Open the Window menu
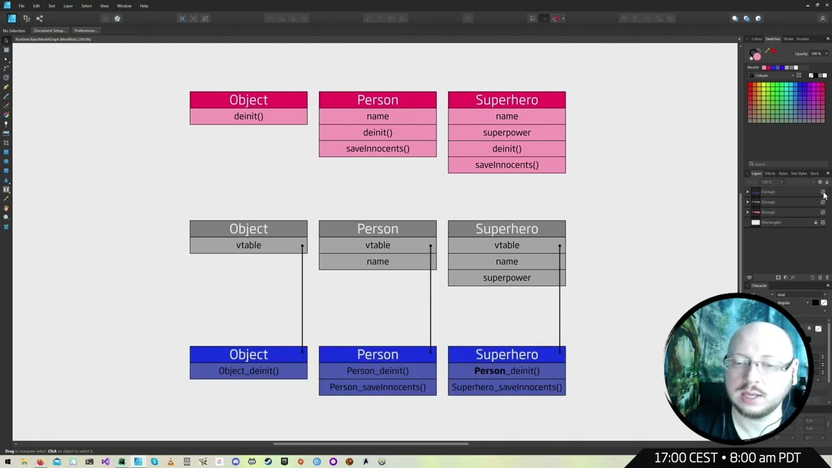Image resolution: width=832 pixels, height=468 pixels. pyautogui.click(x=124, y=6)
